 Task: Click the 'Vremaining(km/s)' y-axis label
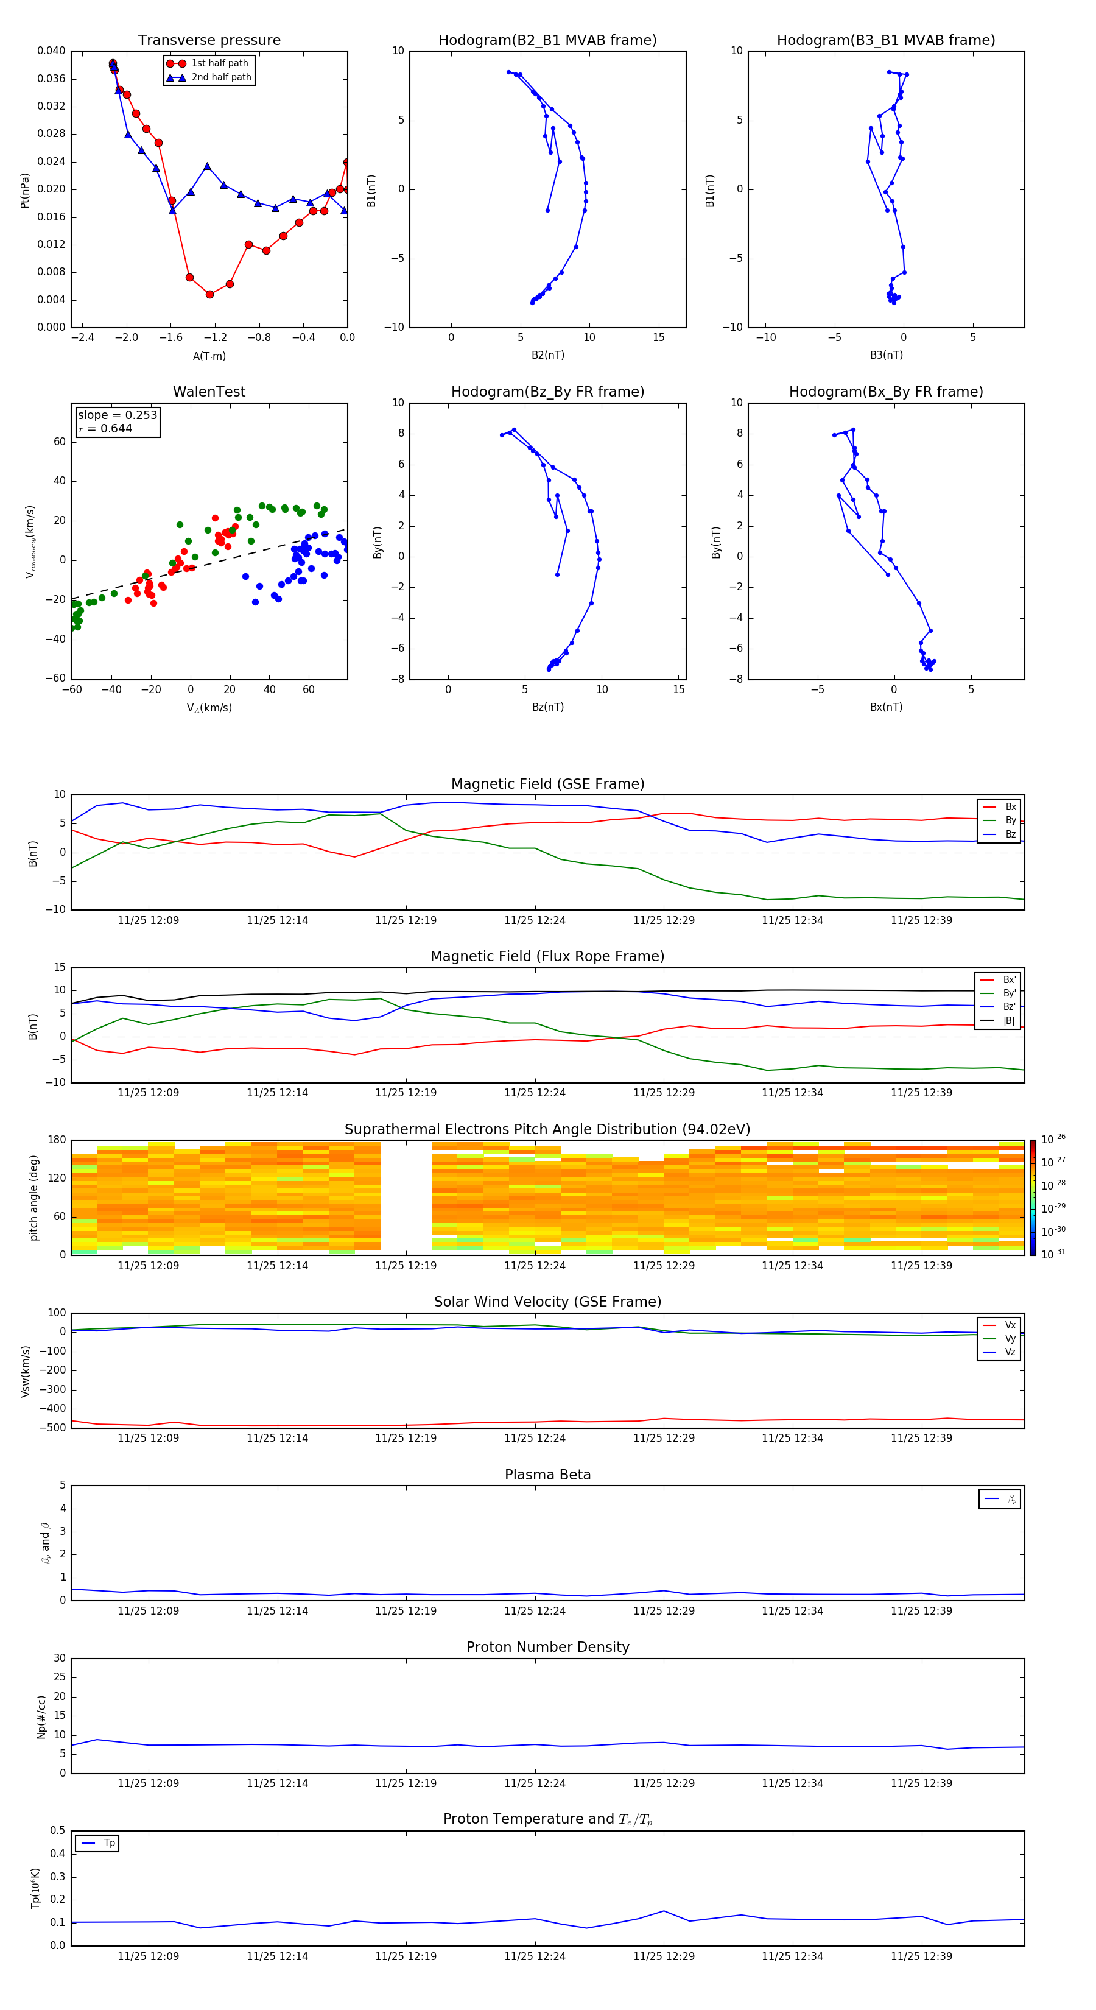pyautogui.click(x=30, y=541)
